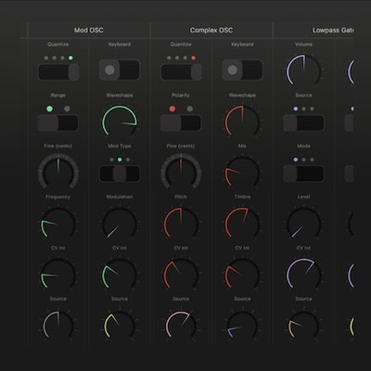This screenshot has width=371, height=371.
Task: Click the Mod OSC Frequency knob
Action: tap(58, 223)
